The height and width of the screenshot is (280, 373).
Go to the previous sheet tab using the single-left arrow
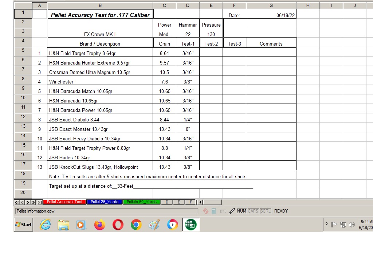tap(22, 202)
